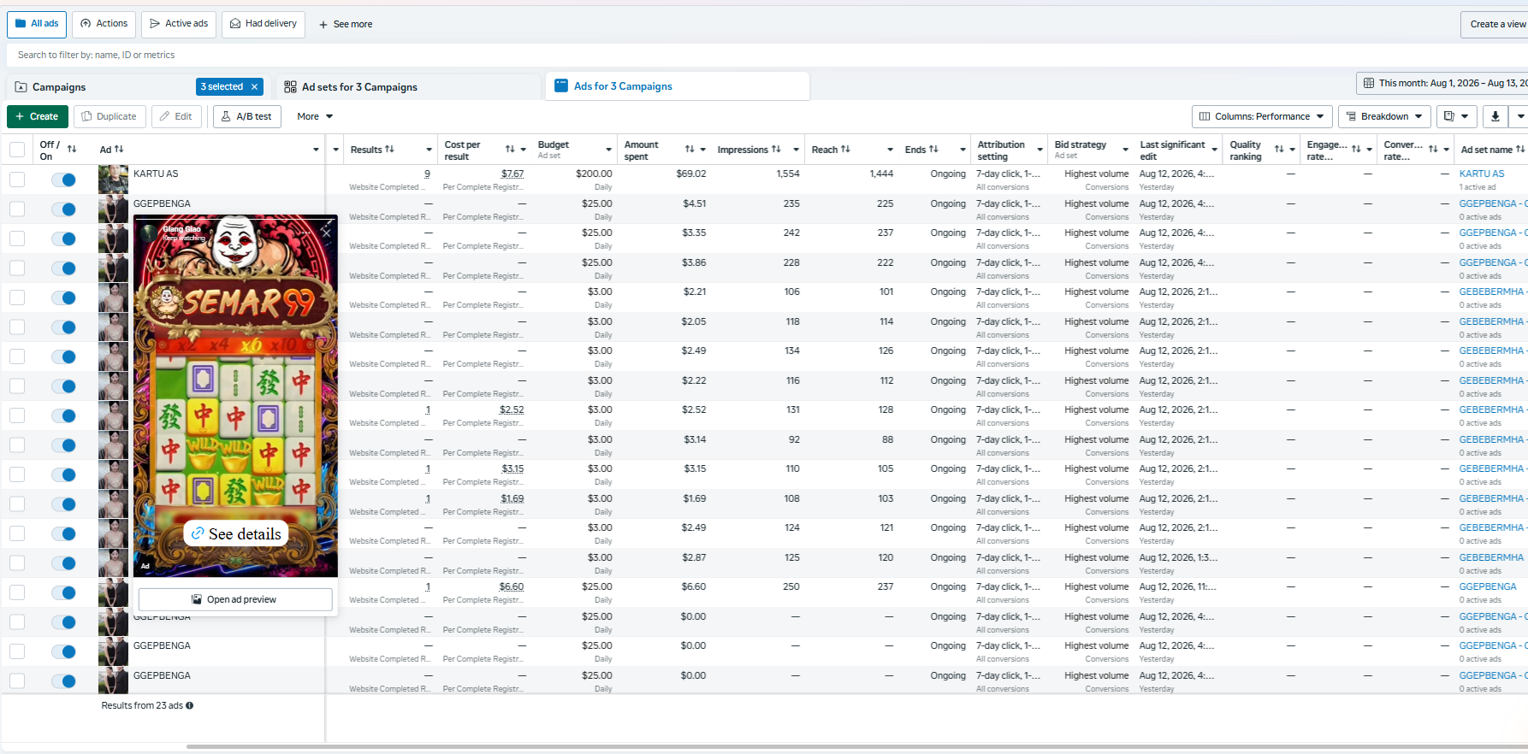1528x754 pixels.
Task: Clear the 3 selected campaigns filter
Action: 254,86
